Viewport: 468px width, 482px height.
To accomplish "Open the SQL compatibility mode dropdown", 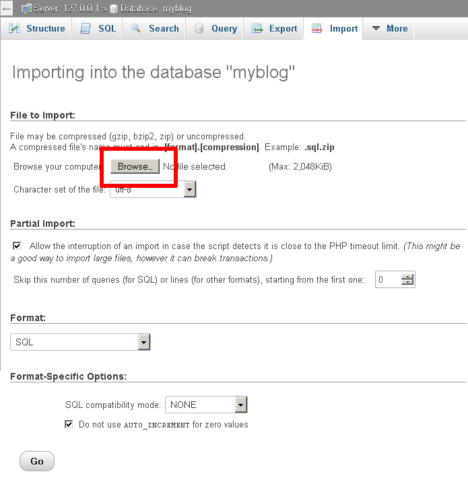I will coord(241,405).
